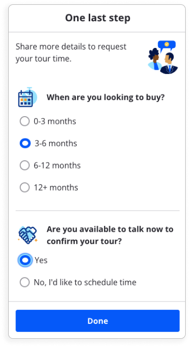Select the 0-3 months radio circle

pyautogui.click(x=25, y=121)
